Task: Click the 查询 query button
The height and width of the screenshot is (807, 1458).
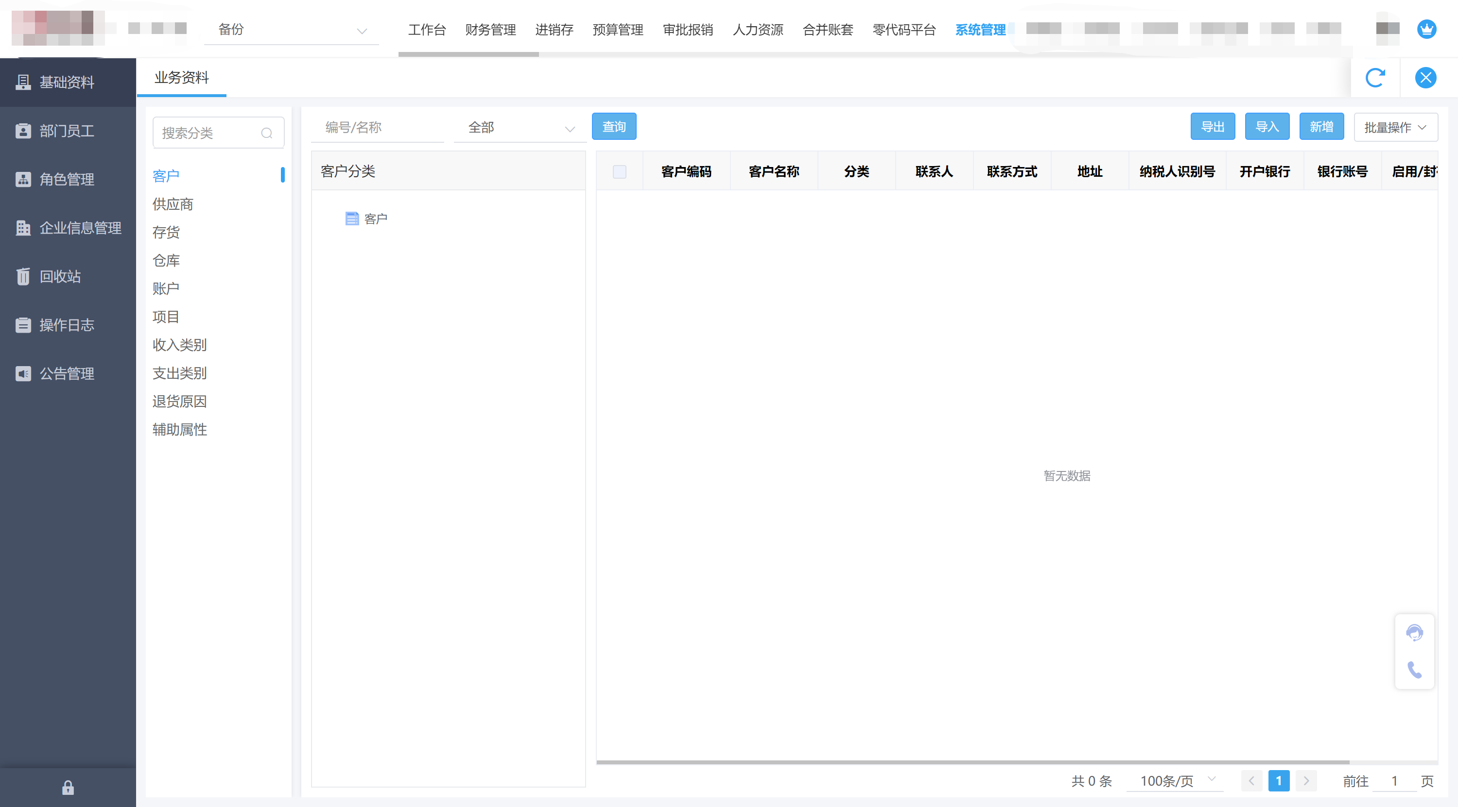Action: (x=614, y=127)
